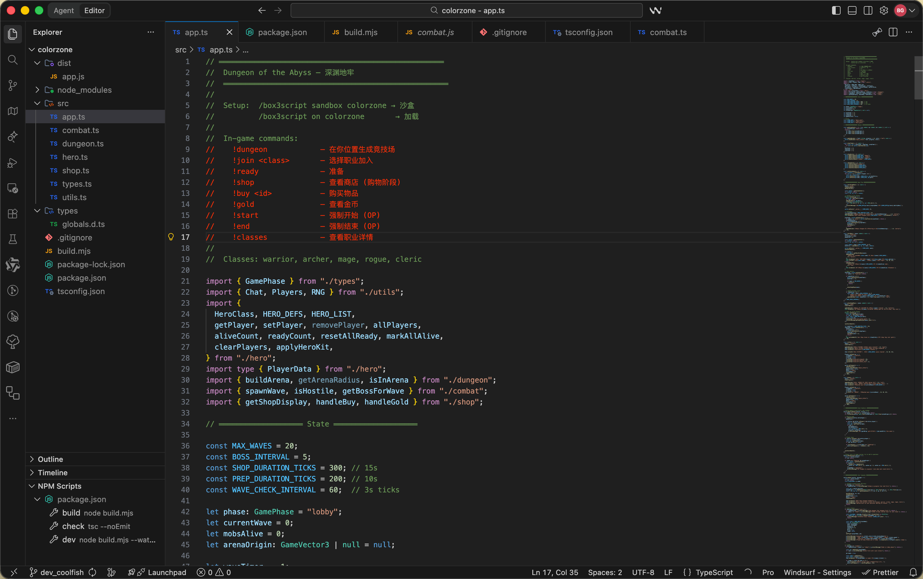Click the src breadcrumb segment
923x579 pixels.
(x=180, y=49)
